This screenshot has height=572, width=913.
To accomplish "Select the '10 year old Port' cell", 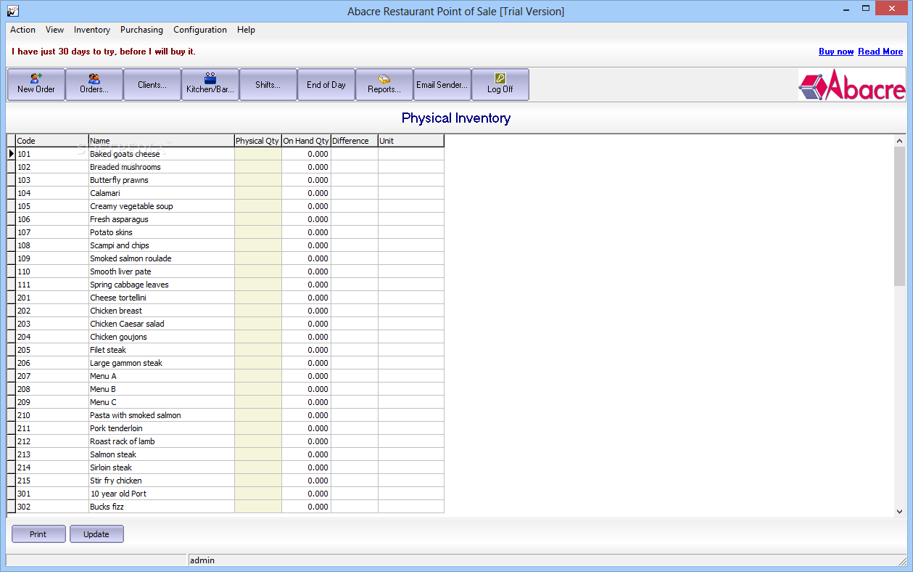I will pyautogui.click(x=162, y=494).
